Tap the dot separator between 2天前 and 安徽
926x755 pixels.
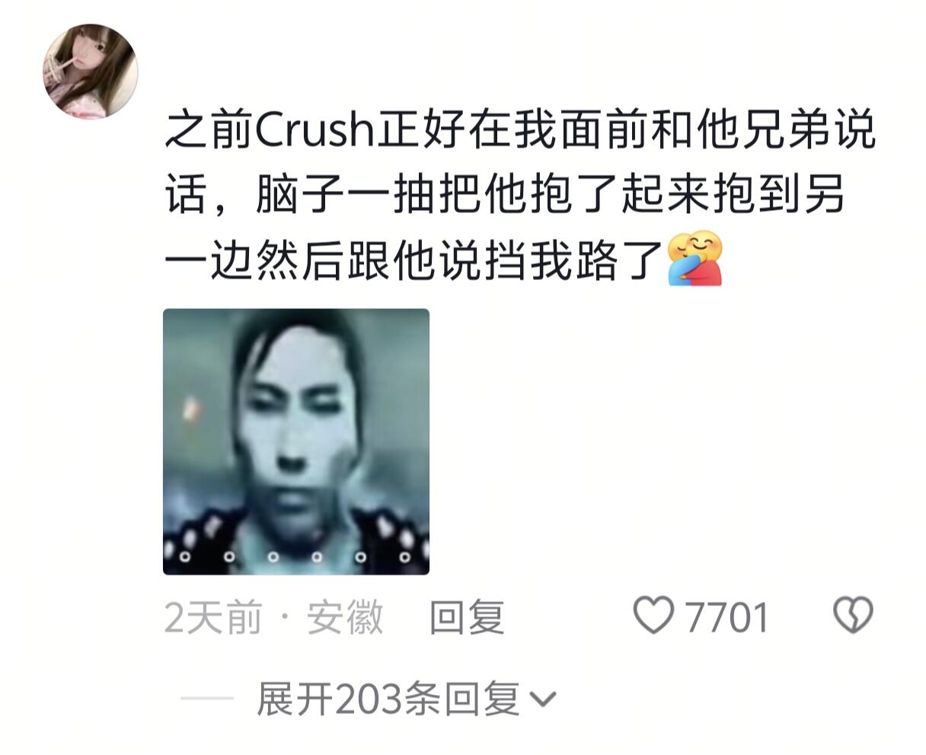coord(285,617)
